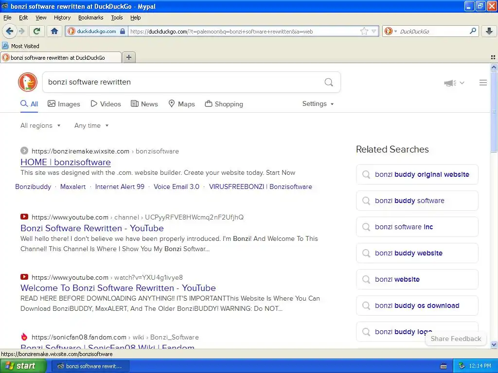The image size is (498, 373).
Task: Open the DuckDuckGo hamburger menu
Action: pos(483,83)
